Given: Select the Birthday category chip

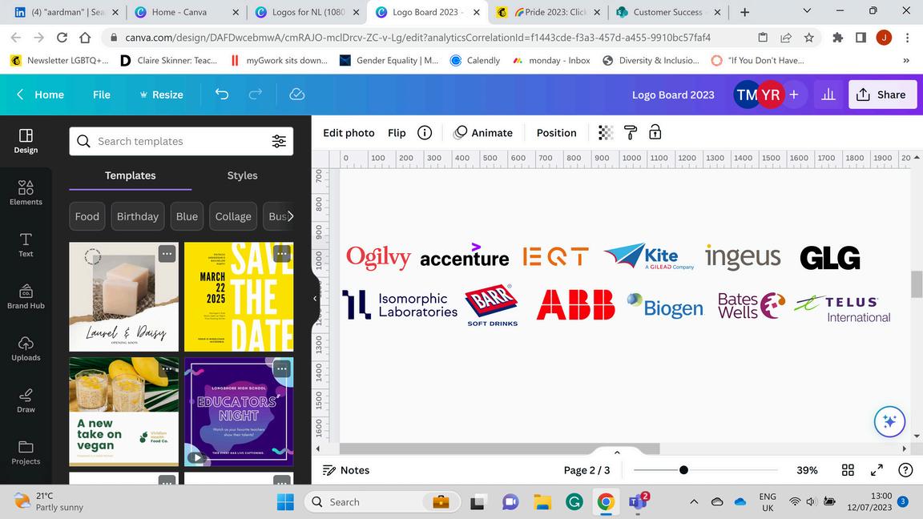Looking at the screenshot, I should click(x=137, y=216).
